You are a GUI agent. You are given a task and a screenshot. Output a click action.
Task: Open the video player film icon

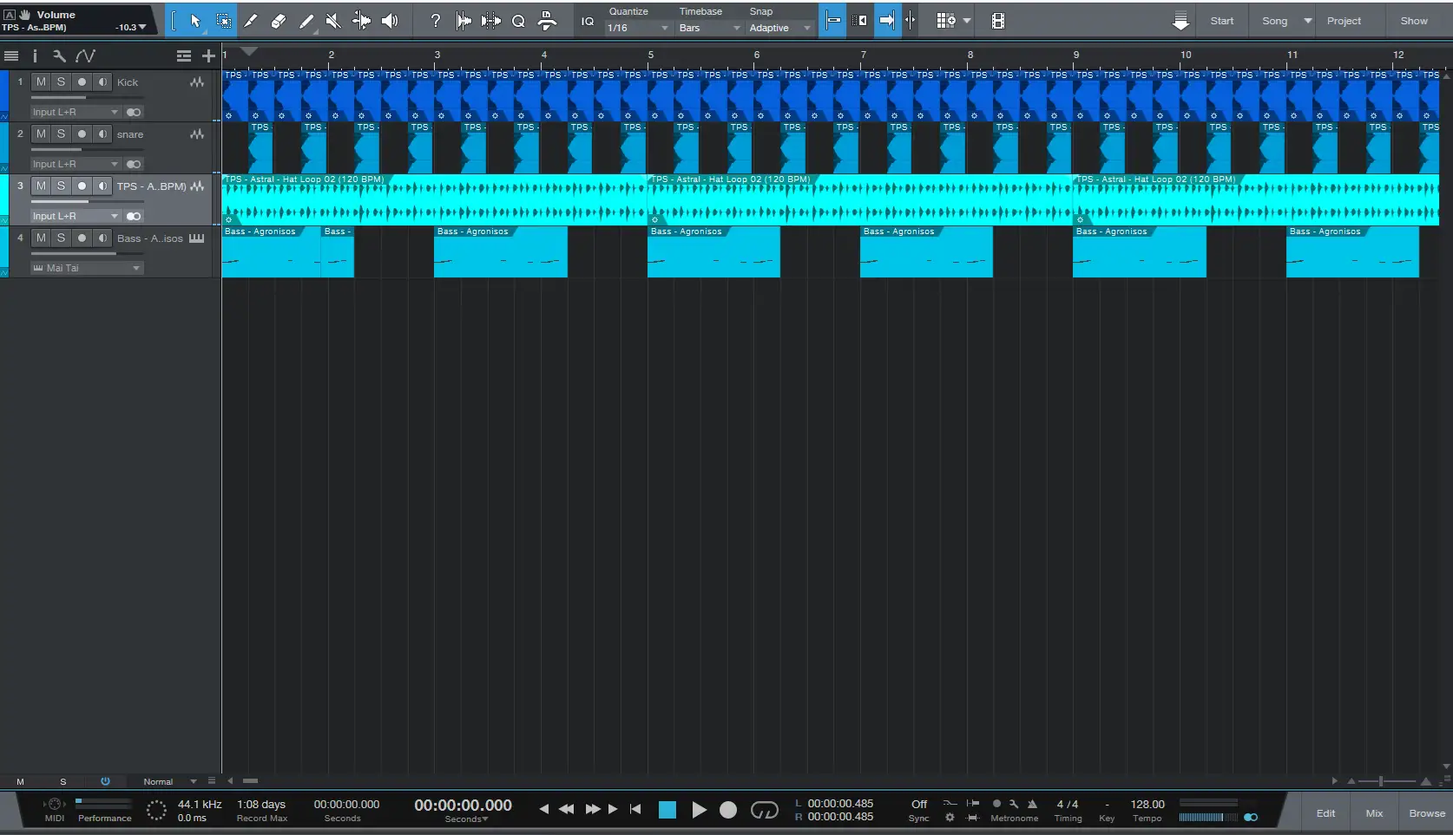coord(998,21)
